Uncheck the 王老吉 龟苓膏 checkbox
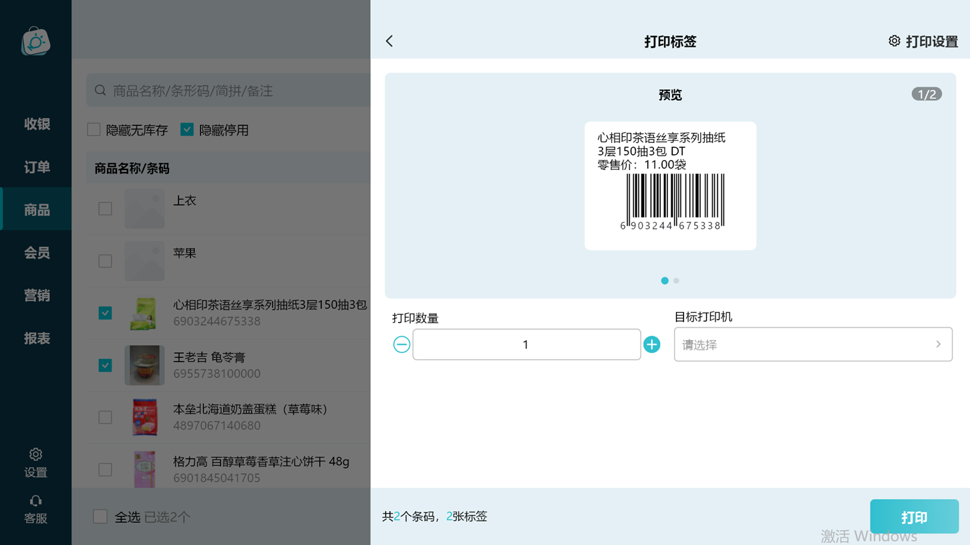The width and height of the screenshot is (970, 545). click(x=105, y=365)
